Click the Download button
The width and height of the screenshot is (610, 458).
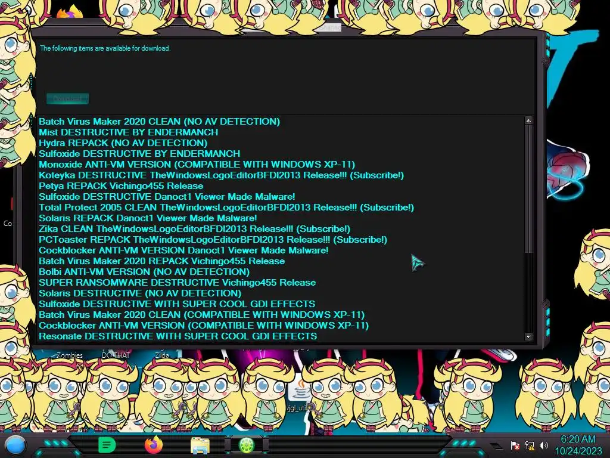point(68,98)
